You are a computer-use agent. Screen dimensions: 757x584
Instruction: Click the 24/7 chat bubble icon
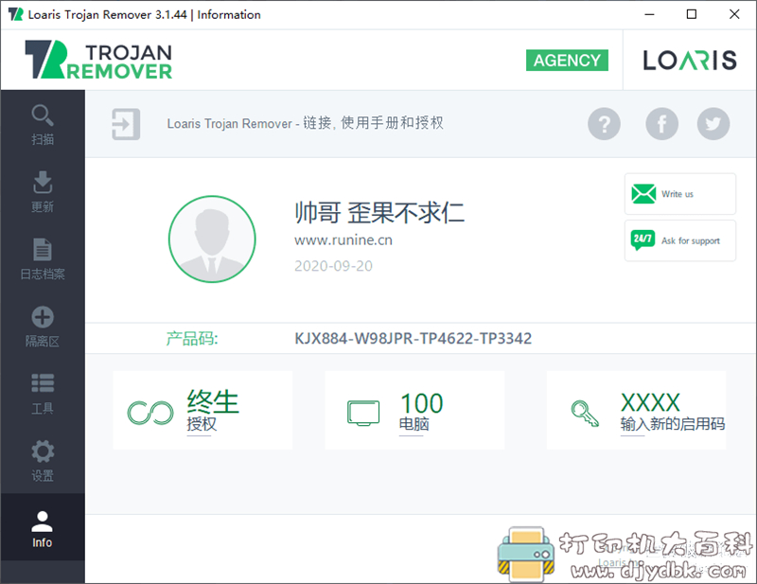(643, 240)
